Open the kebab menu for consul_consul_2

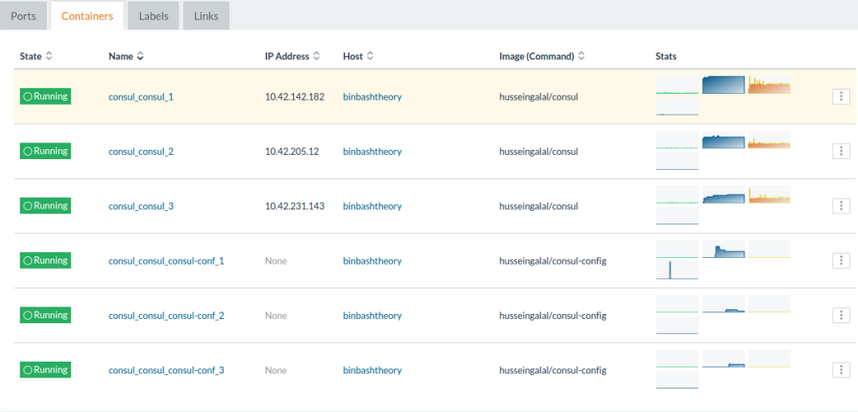coord(840,152)
